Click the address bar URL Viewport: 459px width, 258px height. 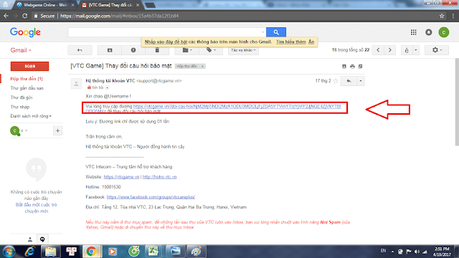120,16
